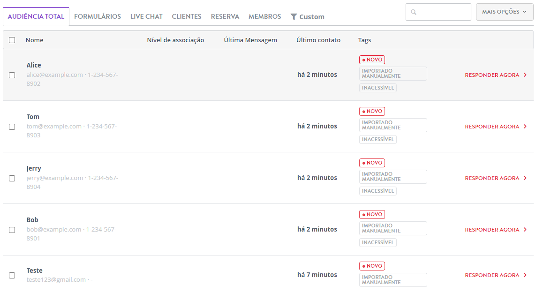Click the arrow after Alice's Responder Agora
536x293 pixels.
525,75
